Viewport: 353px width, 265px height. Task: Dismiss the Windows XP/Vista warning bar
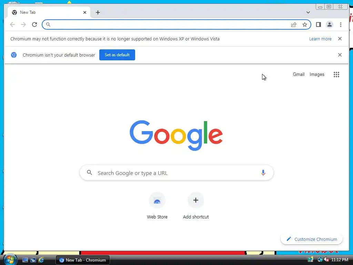(340, 39)
